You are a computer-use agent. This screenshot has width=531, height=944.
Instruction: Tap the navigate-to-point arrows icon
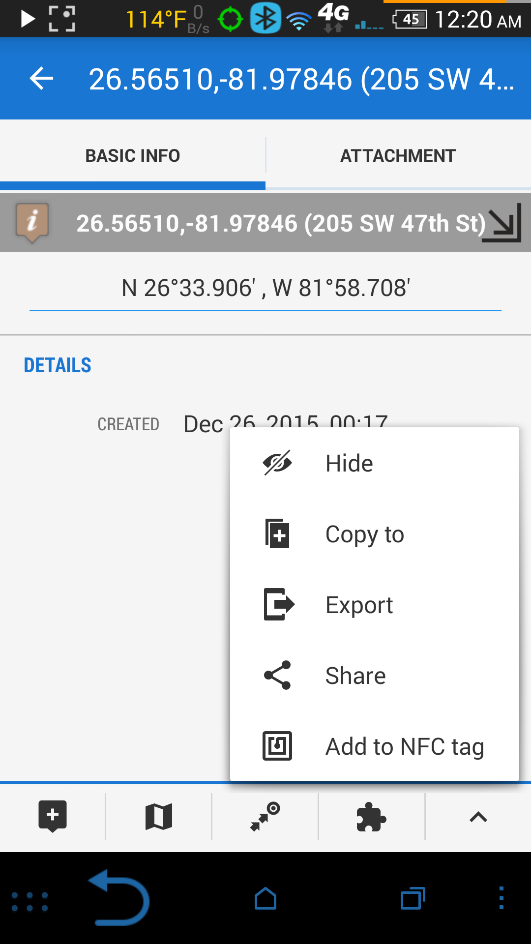coord(265,817)
